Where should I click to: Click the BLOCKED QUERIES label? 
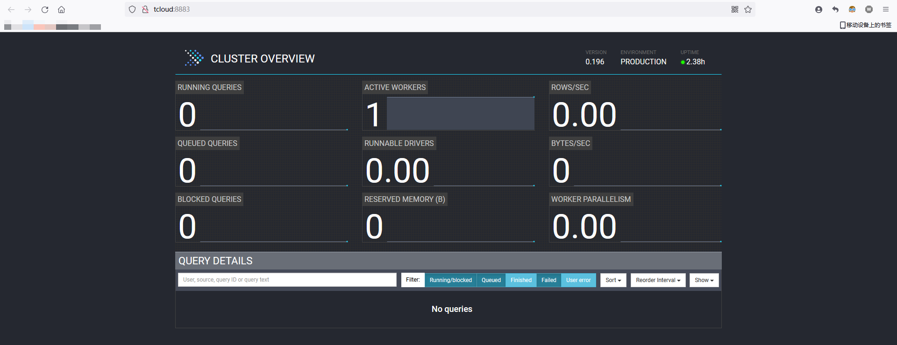click(209, 200)
